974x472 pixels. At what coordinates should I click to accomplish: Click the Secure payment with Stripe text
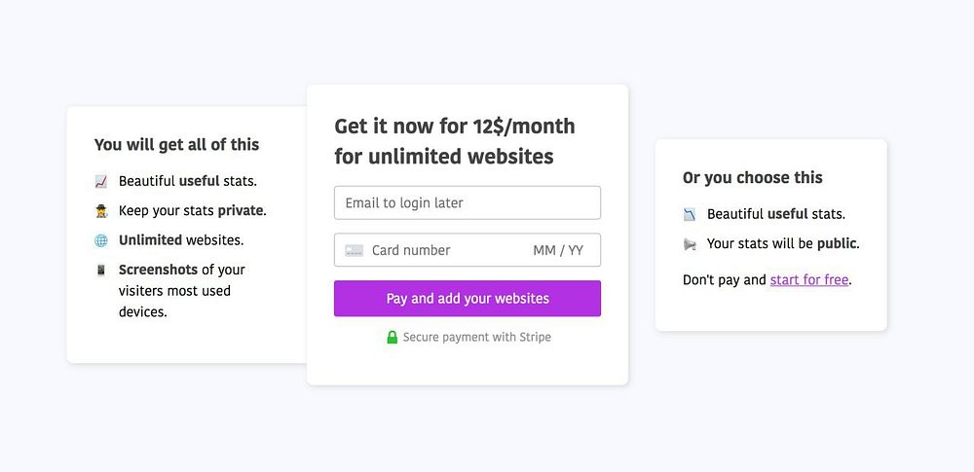[x=476, y=337]
